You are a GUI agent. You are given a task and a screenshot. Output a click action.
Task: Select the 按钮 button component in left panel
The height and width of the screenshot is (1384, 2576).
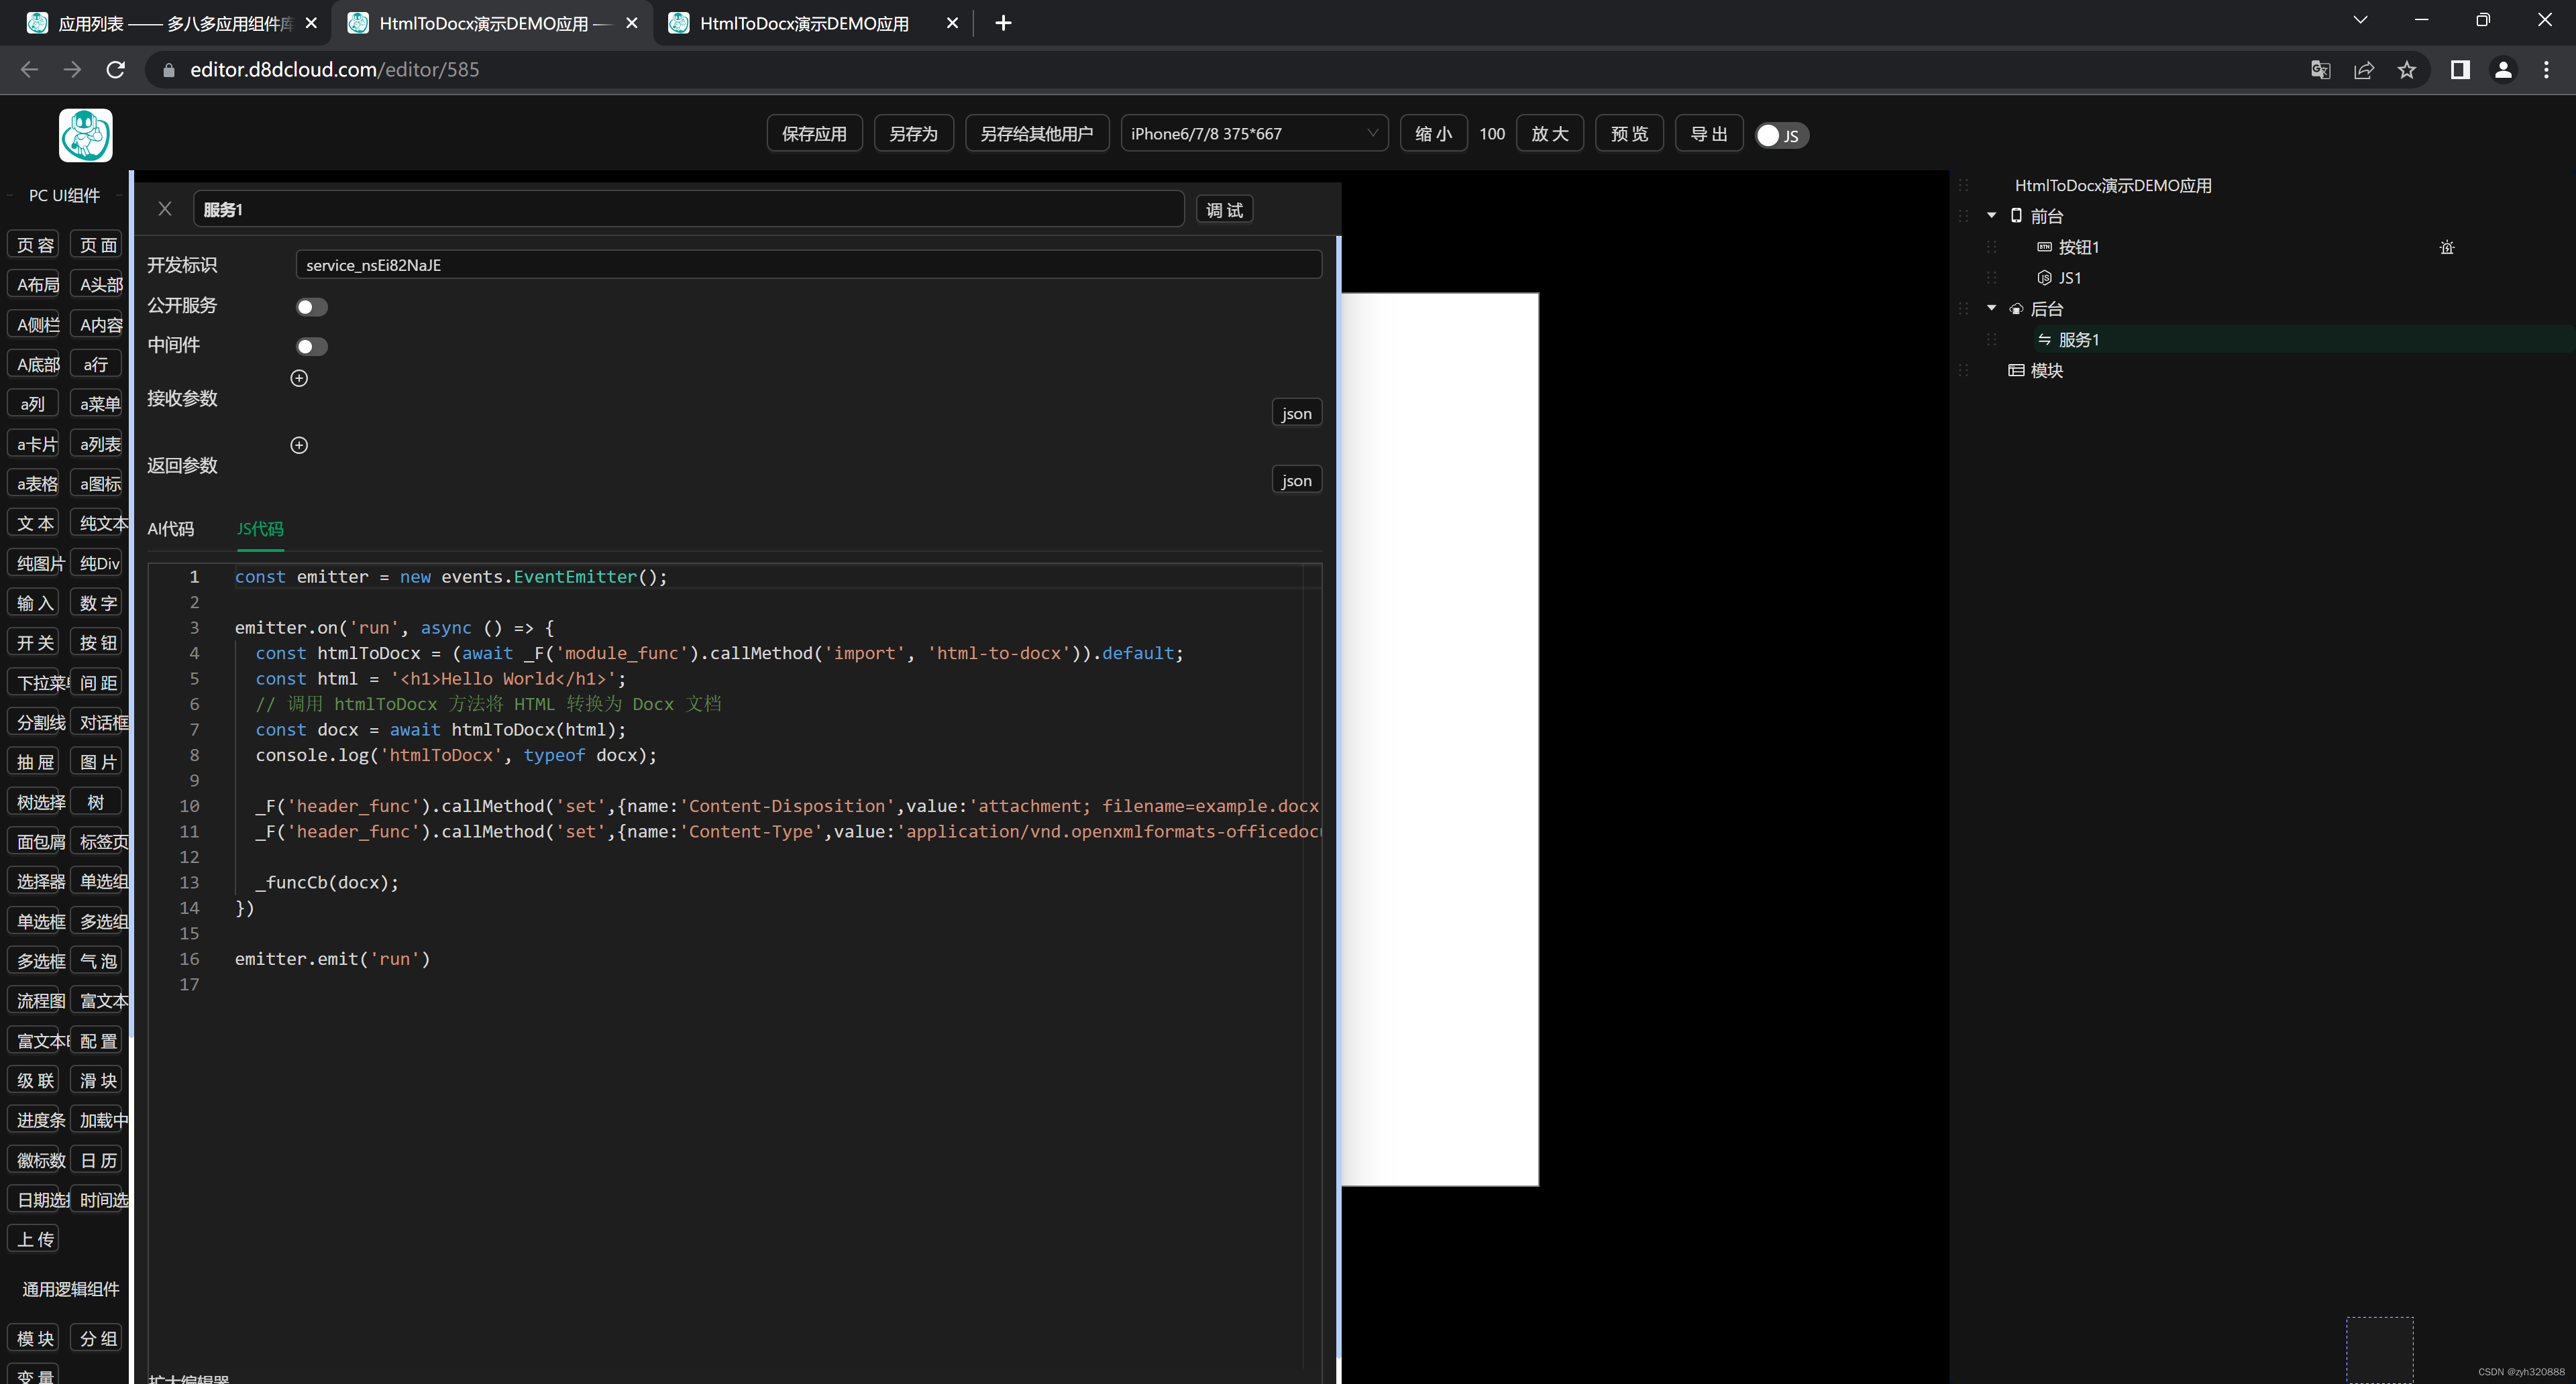pyautogui.click(x=96, y=642)
